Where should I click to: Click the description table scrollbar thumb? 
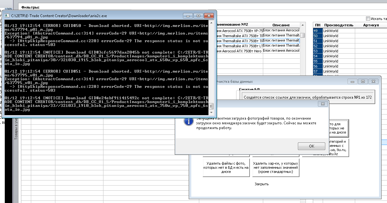(x=303, y=36)
